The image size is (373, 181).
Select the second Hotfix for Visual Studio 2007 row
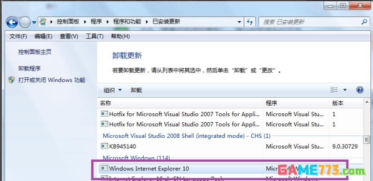tap(231, 124)
